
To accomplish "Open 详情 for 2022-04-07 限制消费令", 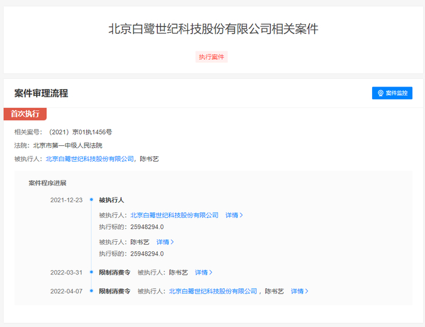I will pos(299,291).
